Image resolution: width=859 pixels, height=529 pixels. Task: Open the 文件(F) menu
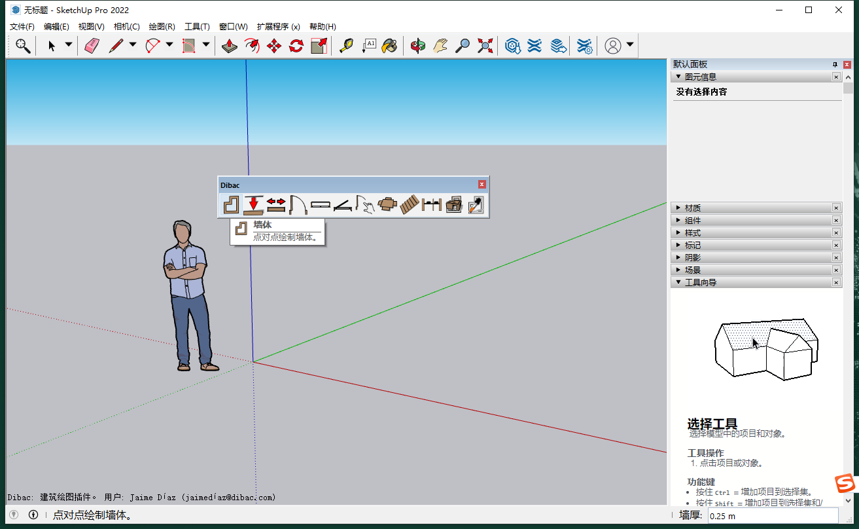click(x=22, y=27)
